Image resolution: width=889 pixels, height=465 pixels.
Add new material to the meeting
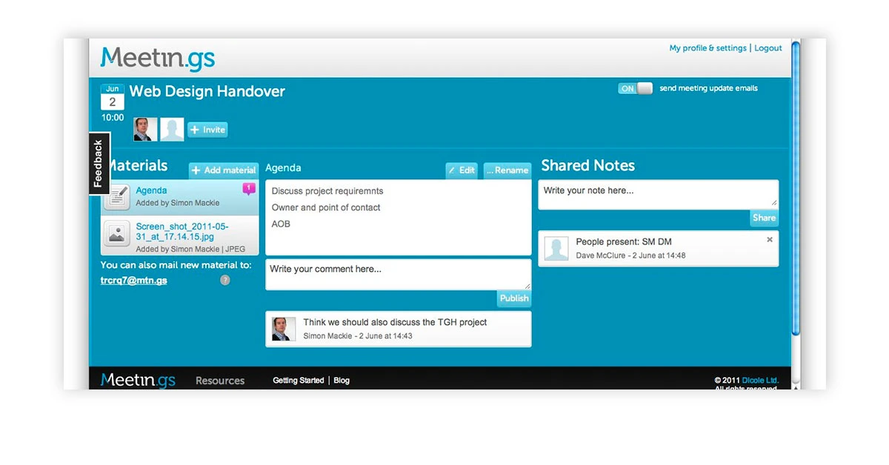click(x=224, y=170)
